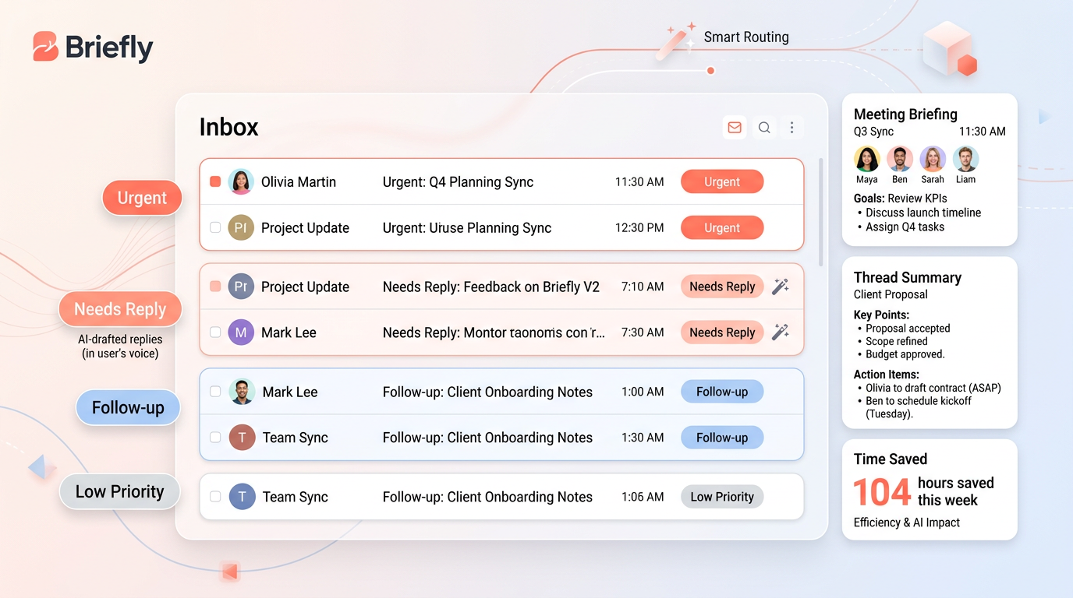The width and height of the screenshot is (1073, 598).
Task: Click the Briefly logo
Action: (x=92, y=47)
